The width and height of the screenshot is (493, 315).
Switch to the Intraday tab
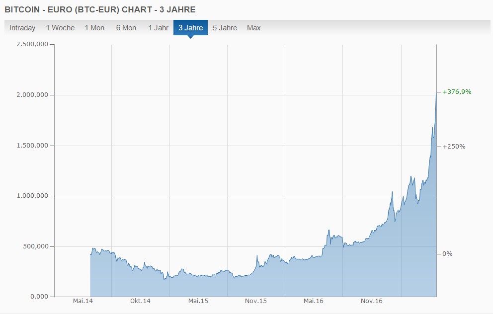coord(22,28)
